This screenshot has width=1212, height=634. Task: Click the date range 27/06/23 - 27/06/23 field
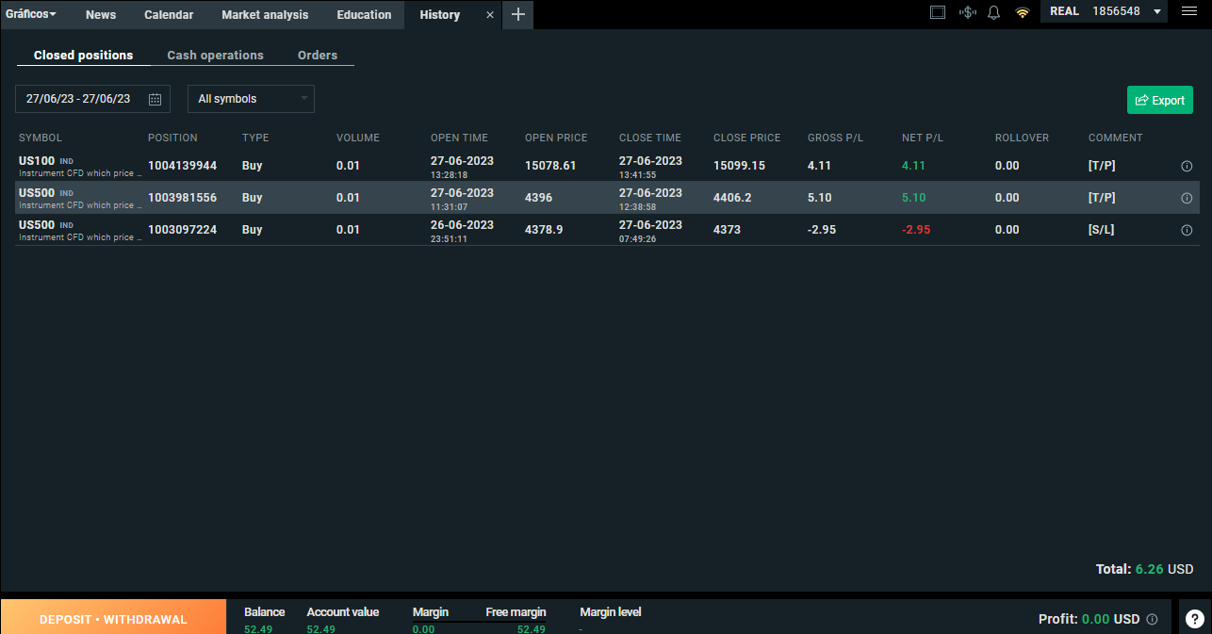coord(92,99)
